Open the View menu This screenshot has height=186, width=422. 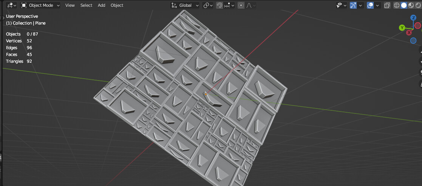(70, 5)
